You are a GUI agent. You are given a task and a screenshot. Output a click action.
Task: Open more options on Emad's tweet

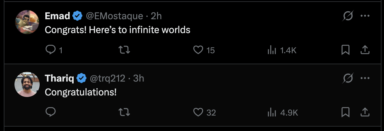pyautogui.click(x=365, y=16)
